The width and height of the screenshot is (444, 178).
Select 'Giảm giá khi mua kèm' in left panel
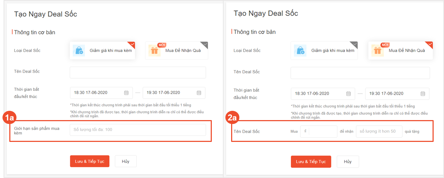tap(111, 50)
